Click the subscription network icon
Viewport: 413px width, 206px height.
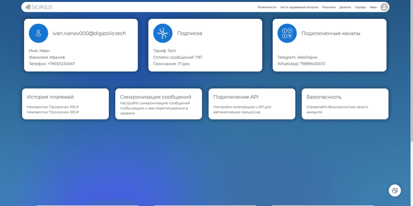click(x=163, y=33)
